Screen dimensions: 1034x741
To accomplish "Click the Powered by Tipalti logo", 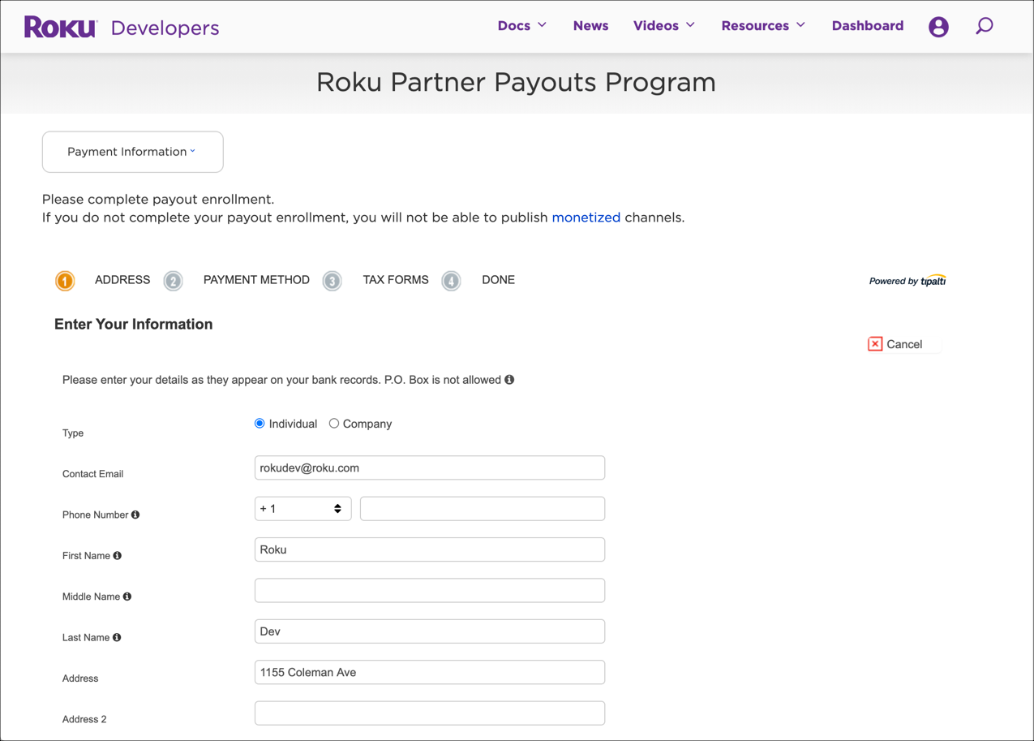I will 907,280.
